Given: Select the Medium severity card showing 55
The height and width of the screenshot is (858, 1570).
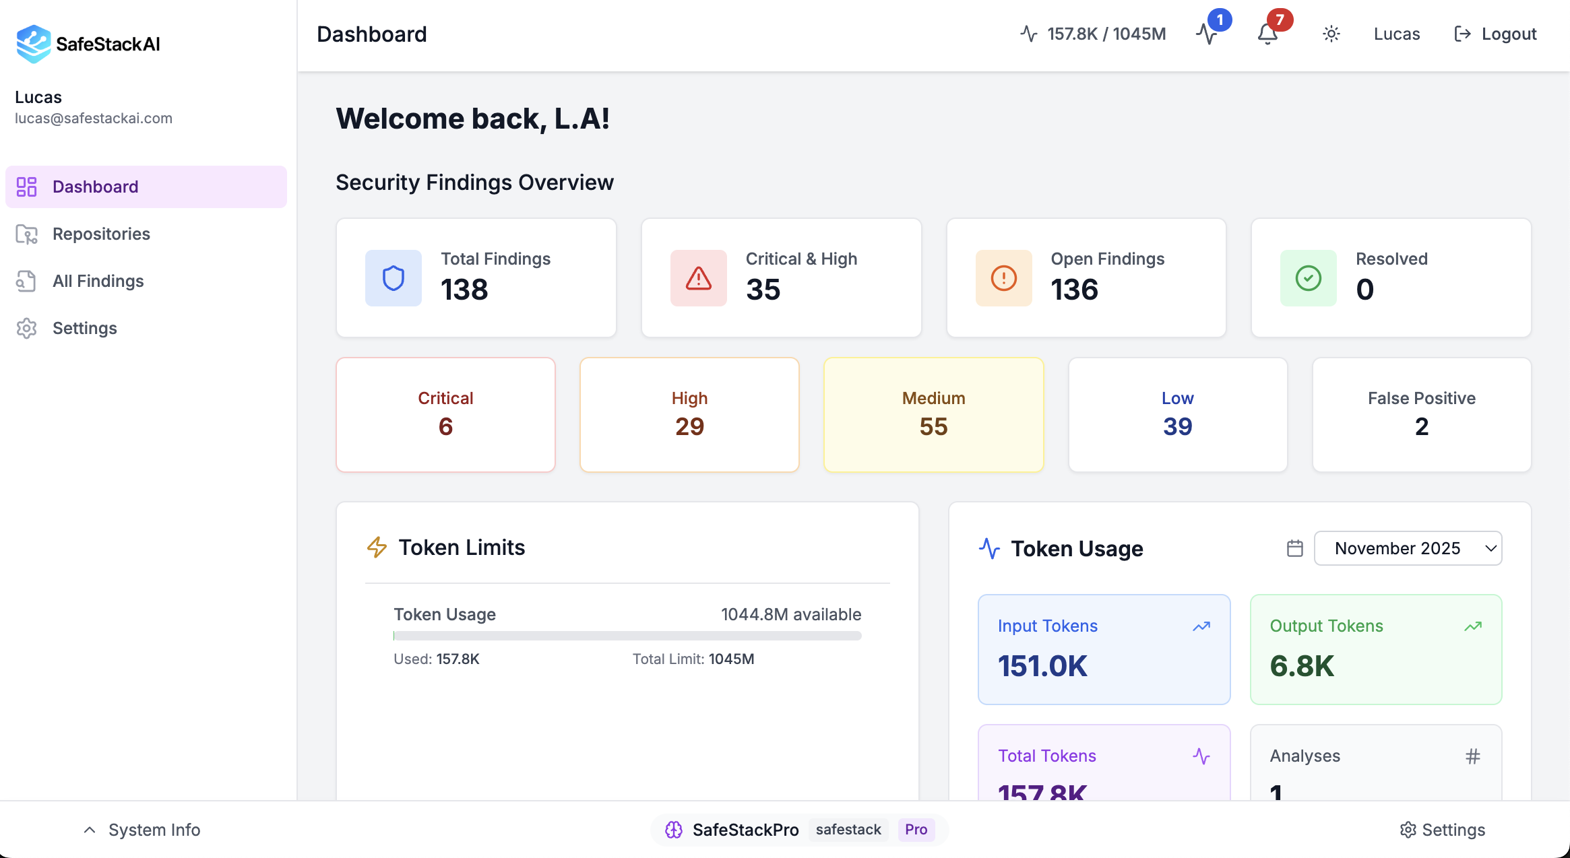Looking at the screenshot, I should pyautogui.click(x=933, y=415).
